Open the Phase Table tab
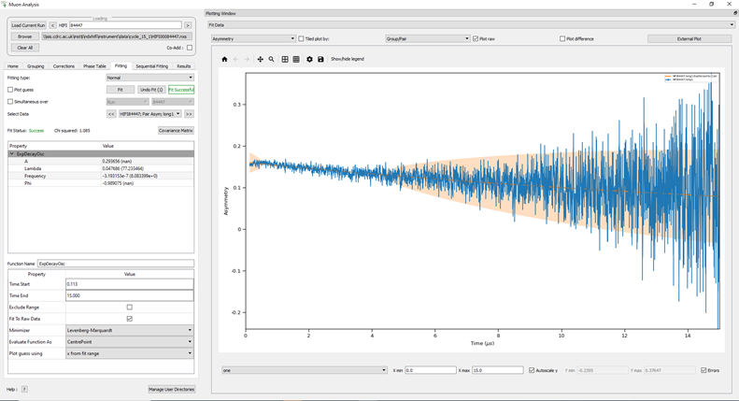The image size is (739, 401). tap(94, 66)
